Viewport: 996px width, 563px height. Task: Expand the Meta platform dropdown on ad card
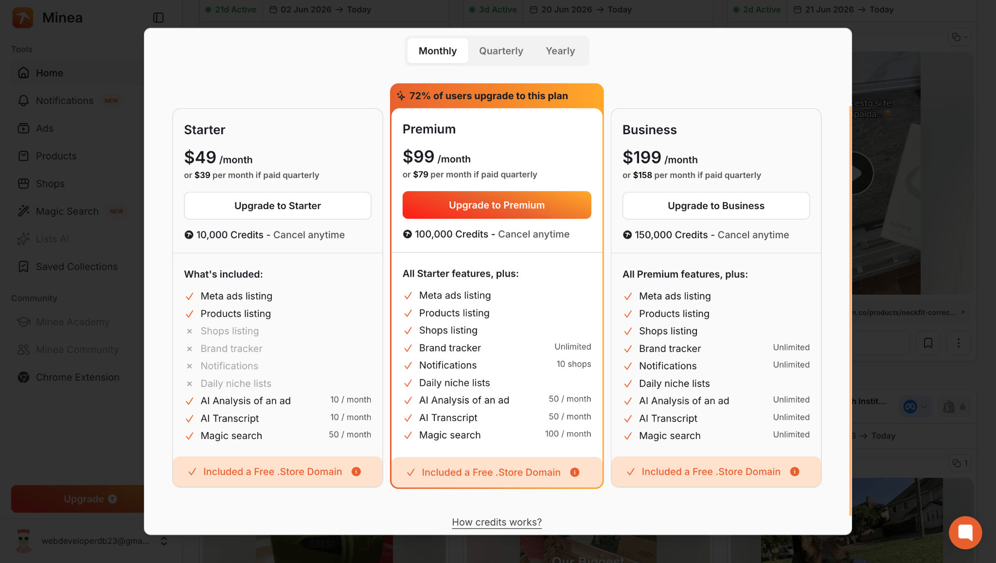[915, 406]
